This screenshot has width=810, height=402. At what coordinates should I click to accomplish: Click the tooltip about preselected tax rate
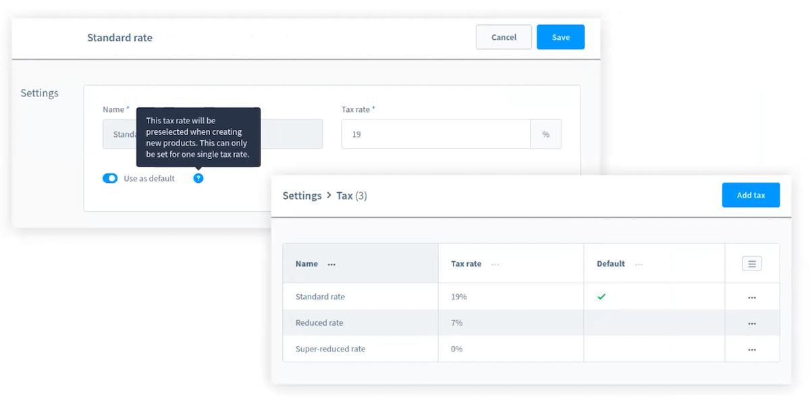198,138
